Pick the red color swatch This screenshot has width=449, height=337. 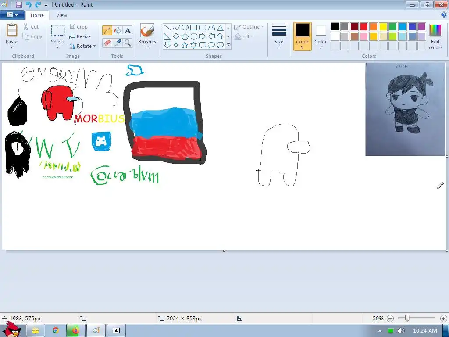coord(364,27)
